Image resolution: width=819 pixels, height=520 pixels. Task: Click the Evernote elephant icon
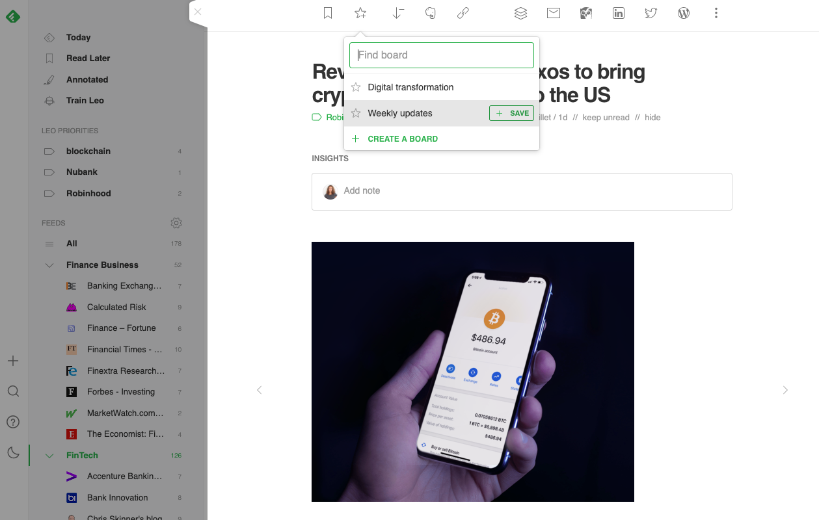(x=430, y=13)
